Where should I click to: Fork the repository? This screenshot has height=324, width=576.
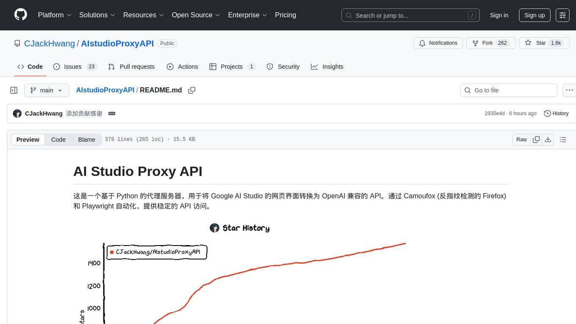[490, 43]
